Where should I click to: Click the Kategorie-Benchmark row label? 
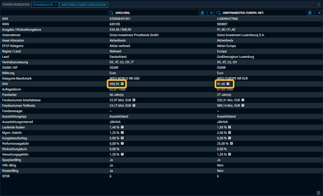pyautogui.click(x=17, y=78)
